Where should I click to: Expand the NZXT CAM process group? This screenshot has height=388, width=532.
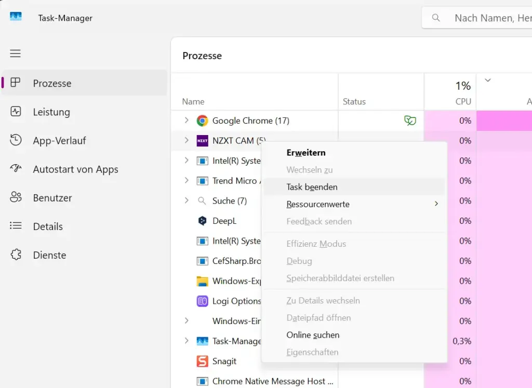tap(187, 140)
